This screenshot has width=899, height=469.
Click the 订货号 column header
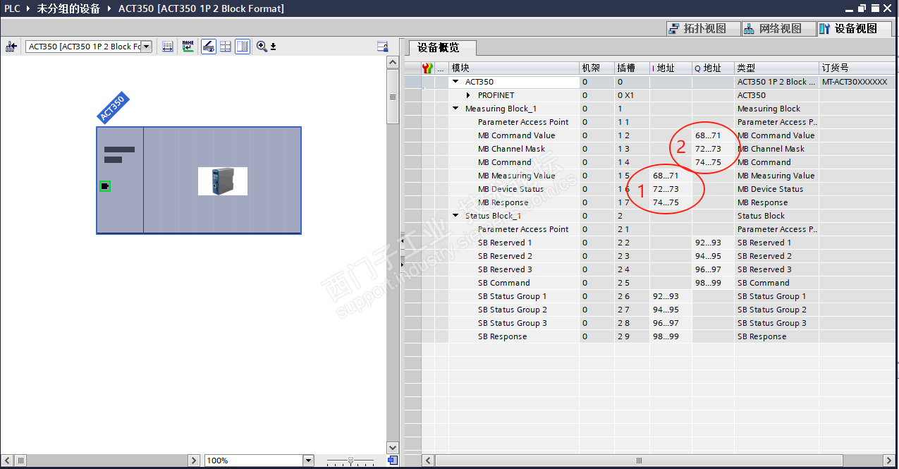[x=857, y=68]
